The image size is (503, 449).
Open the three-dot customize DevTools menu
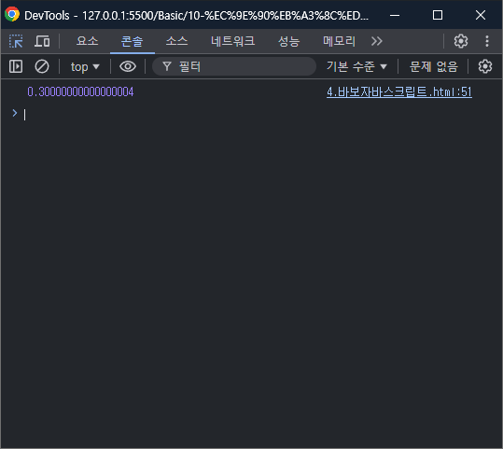(x=487, y=41)
